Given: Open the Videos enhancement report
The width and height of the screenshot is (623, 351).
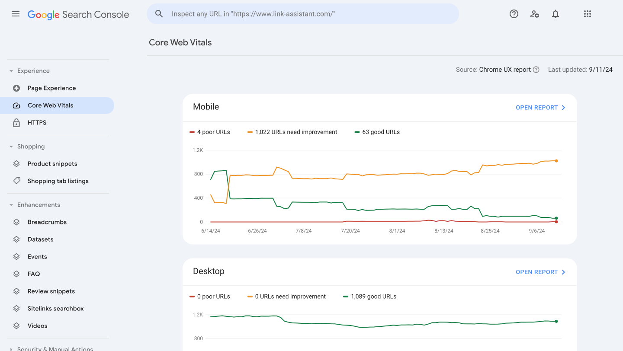Looking at the screenshot, I should (x=57, y=326).
